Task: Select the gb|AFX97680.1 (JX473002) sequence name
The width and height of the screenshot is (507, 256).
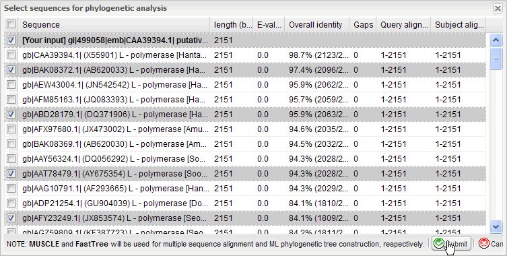Action: click(x=115, y=129)
